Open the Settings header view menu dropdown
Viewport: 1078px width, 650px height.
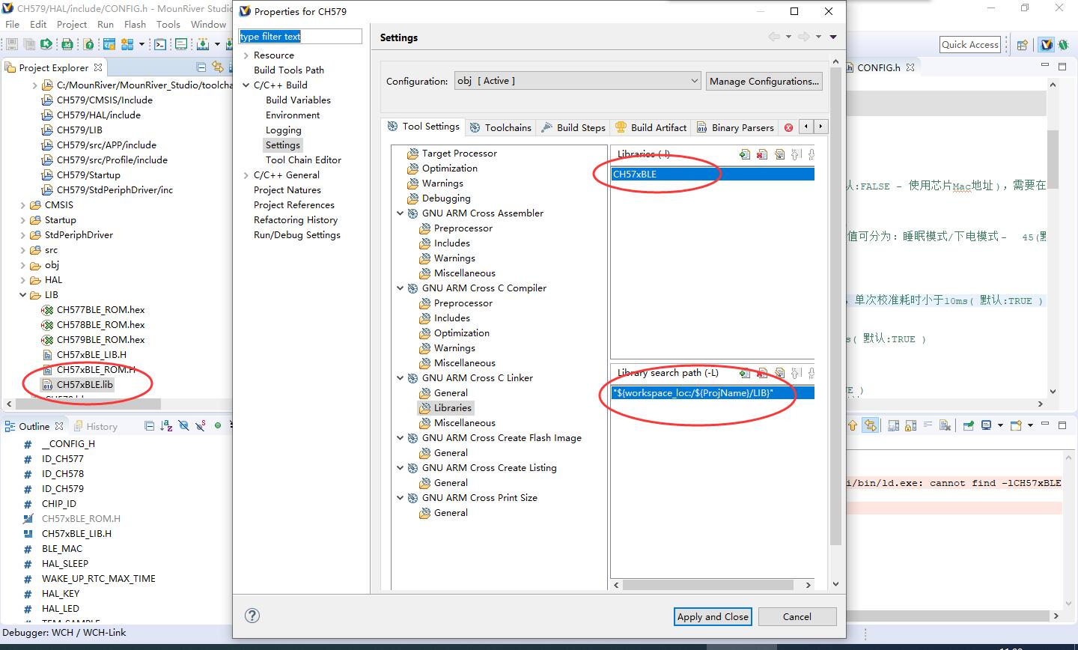tap(833, 37)
